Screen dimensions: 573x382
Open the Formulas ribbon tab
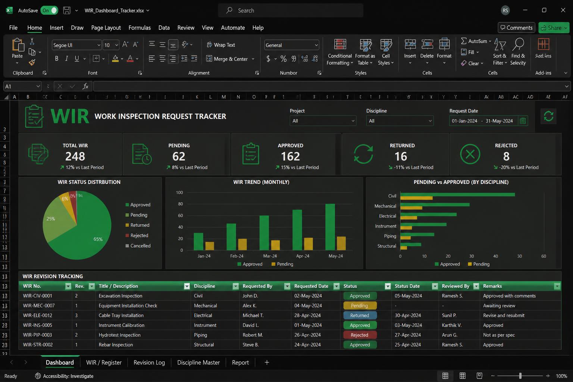[x=140, y=28]
